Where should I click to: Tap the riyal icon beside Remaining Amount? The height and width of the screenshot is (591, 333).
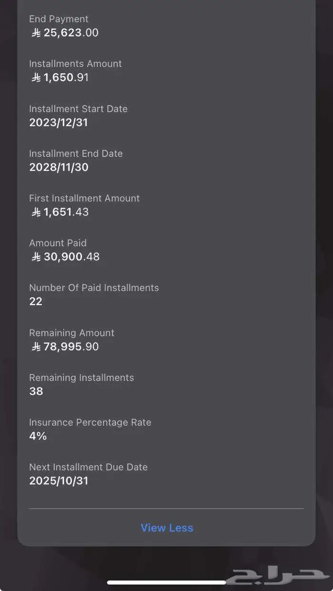36,347
